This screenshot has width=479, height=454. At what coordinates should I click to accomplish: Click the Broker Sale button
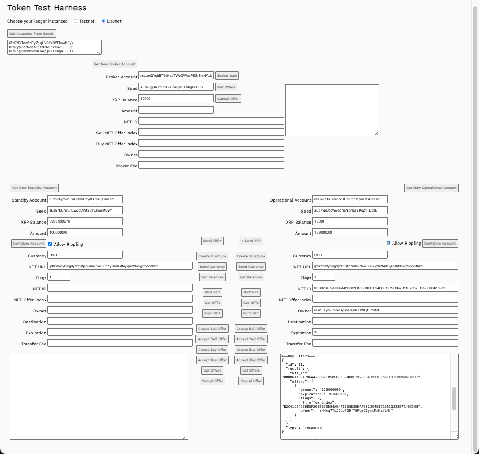tap(227, 76)
